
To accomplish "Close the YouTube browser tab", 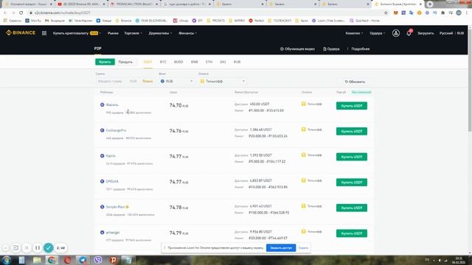I will point(104,4).
